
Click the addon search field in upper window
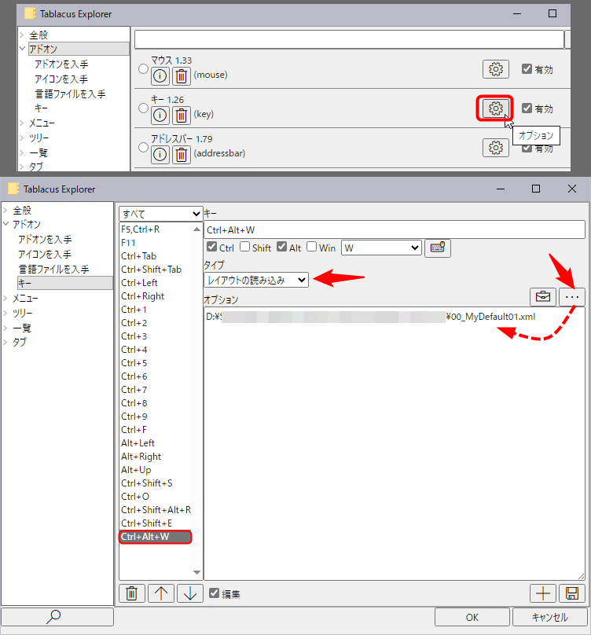[349, 39]
